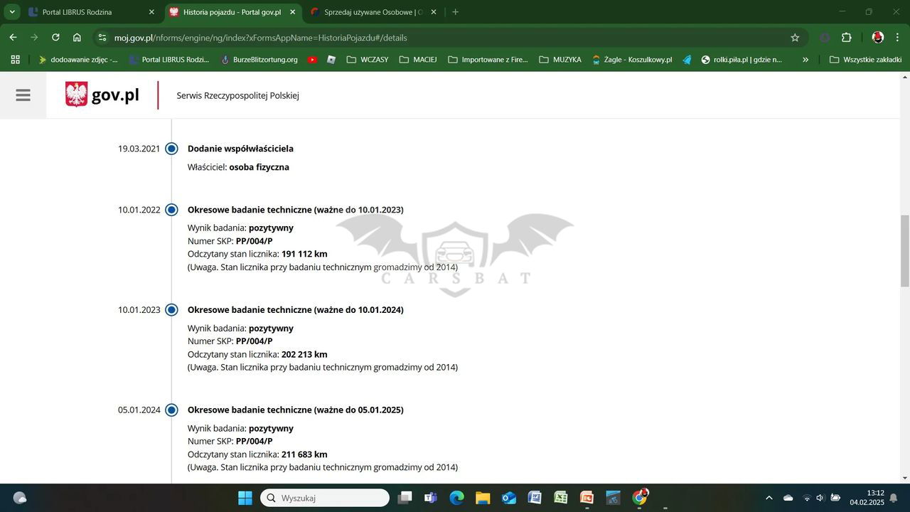Open Chrome apps grid in bookmarks bar

(15, 60)
